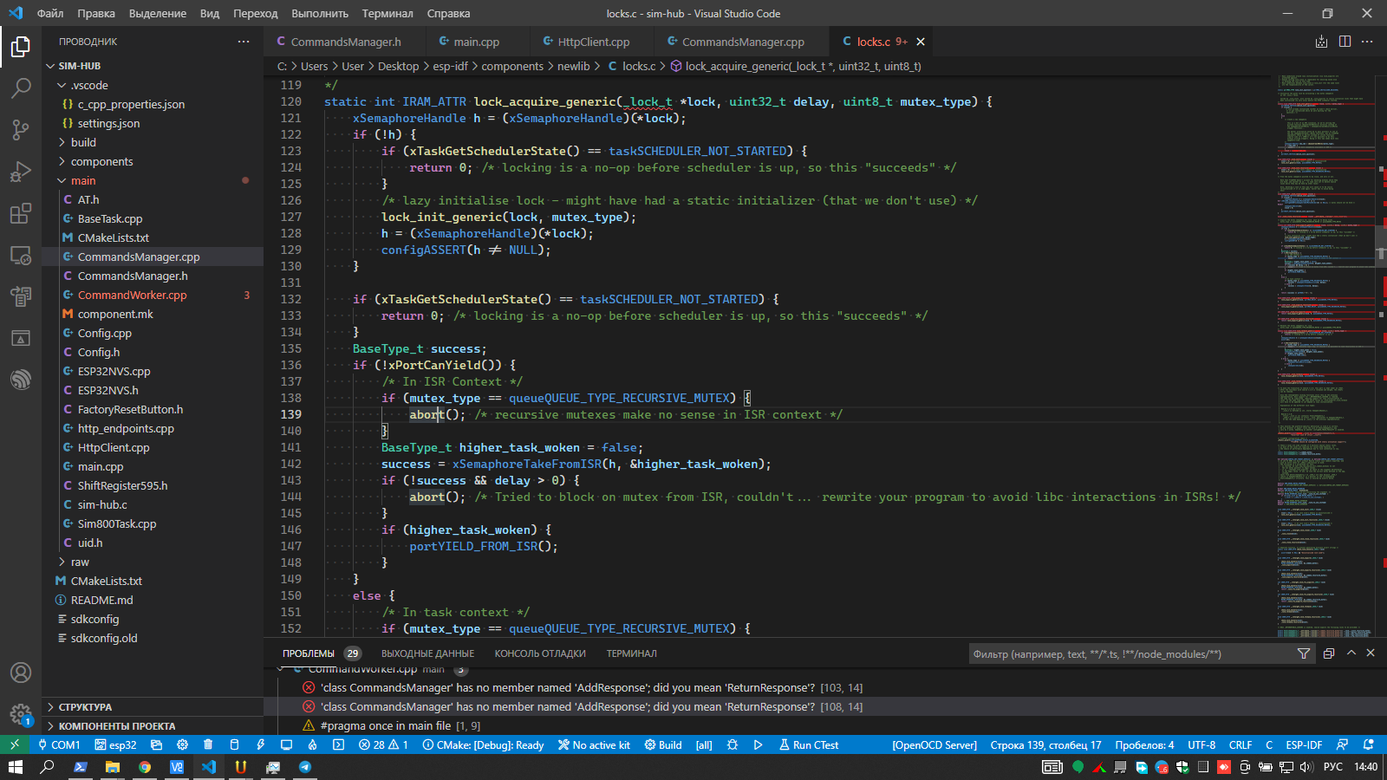Click the CMake launch play icon

(758, 744)
